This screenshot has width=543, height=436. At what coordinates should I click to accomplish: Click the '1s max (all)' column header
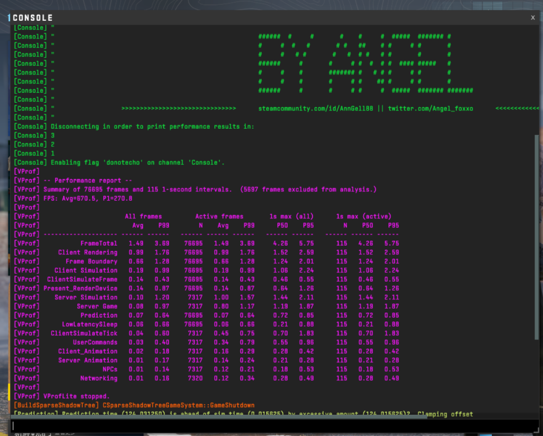(292, 217)
